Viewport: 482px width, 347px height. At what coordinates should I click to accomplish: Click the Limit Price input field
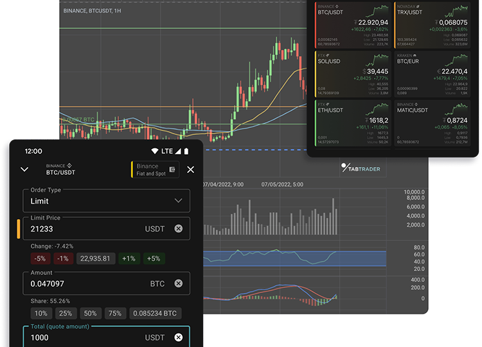pos(106,229)
